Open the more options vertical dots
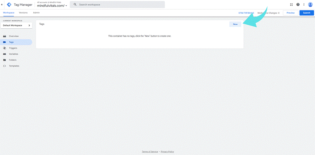 tap(304, 4)
